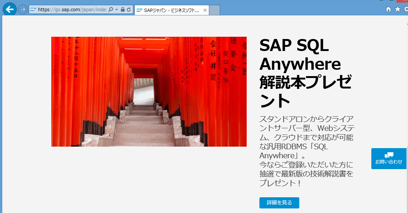The width and height of the screenshot is (408, 213).
Task: Refresh the page with reload icon
Action: tap(129, 10)
